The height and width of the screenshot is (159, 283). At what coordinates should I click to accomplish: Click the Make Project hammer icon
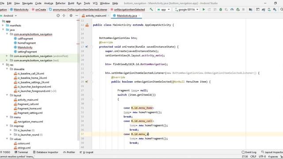click(151, 9)
